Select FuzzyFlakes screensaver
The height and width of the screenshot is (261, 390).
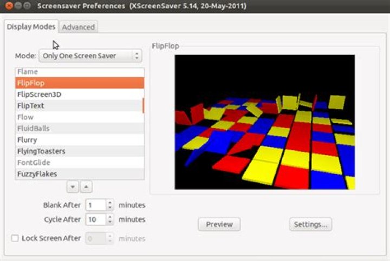80,174
